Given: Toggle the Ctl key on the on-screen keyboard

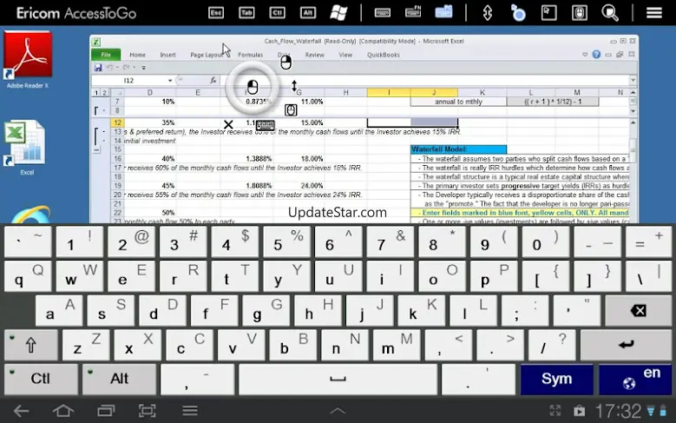Looking at the screenshot, I should pos(41,379).
